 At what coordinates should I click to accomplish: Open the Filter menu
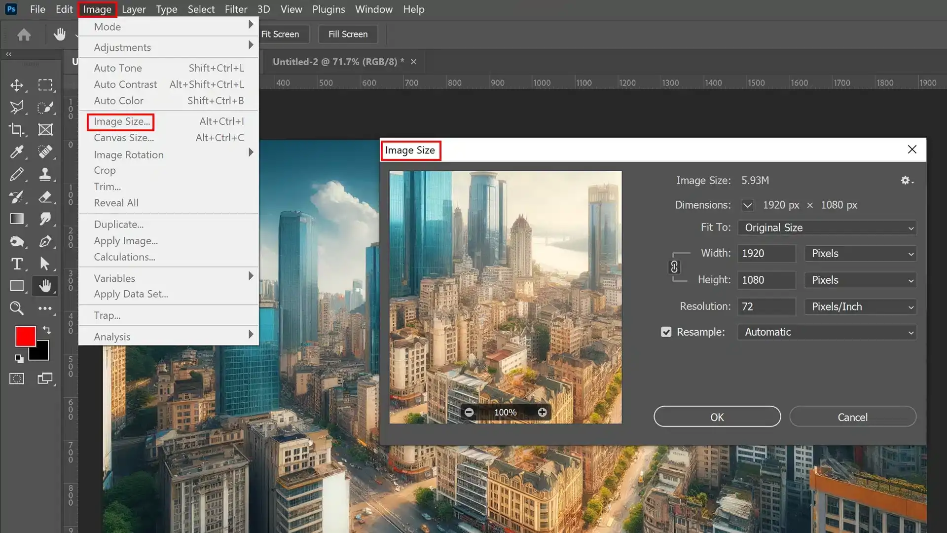pos(236,9)
